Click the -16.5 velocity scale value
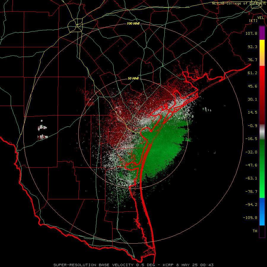The image size is (267, 267). point(251,139)
